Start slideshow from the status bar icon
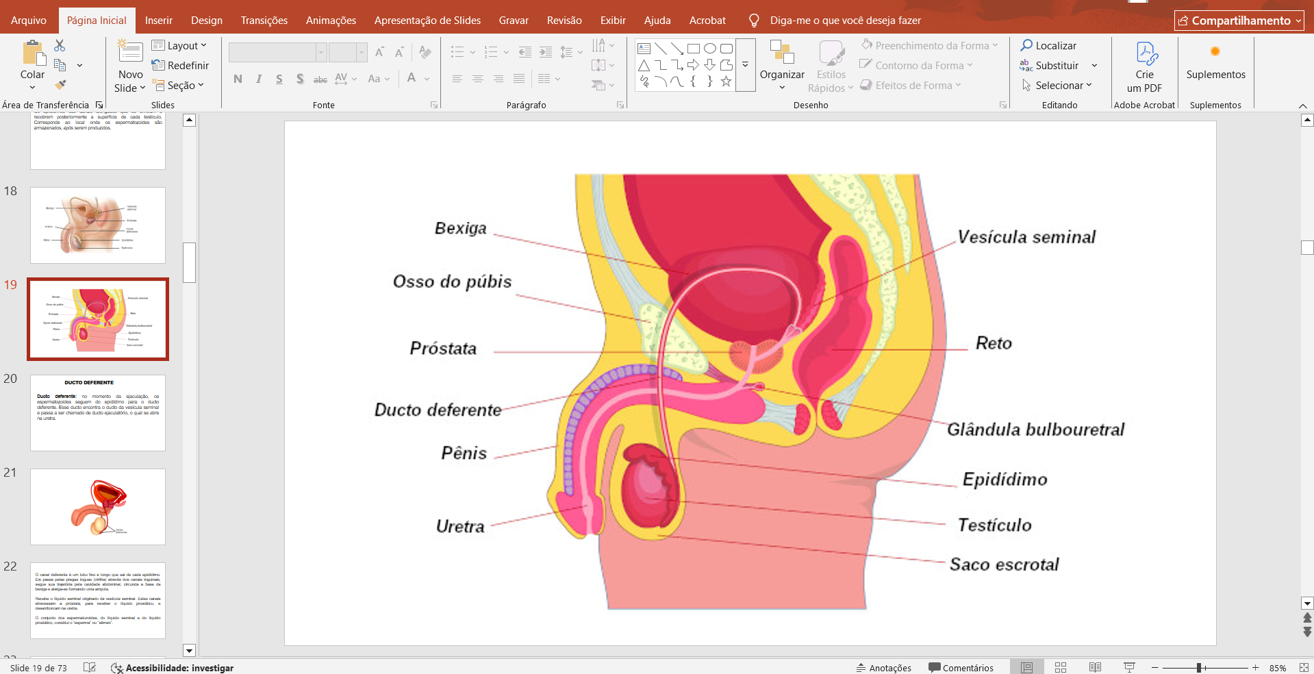The width and height of the screenshot is (1314, 674). pos(1129,667)
